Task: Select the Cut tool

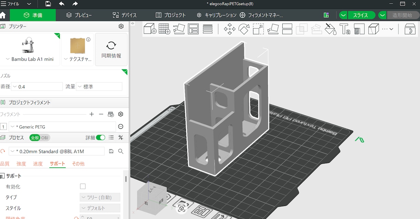Action: tap(287, 29)
